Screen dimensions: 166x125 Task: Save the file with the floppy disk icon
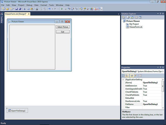point(16,9)
